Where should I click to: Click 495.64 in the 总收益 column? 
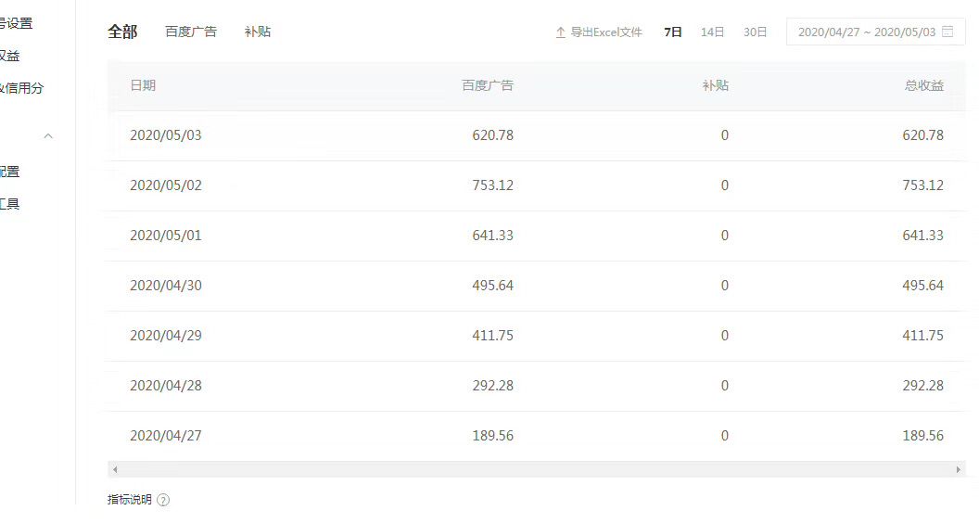(x=922, y=286)
